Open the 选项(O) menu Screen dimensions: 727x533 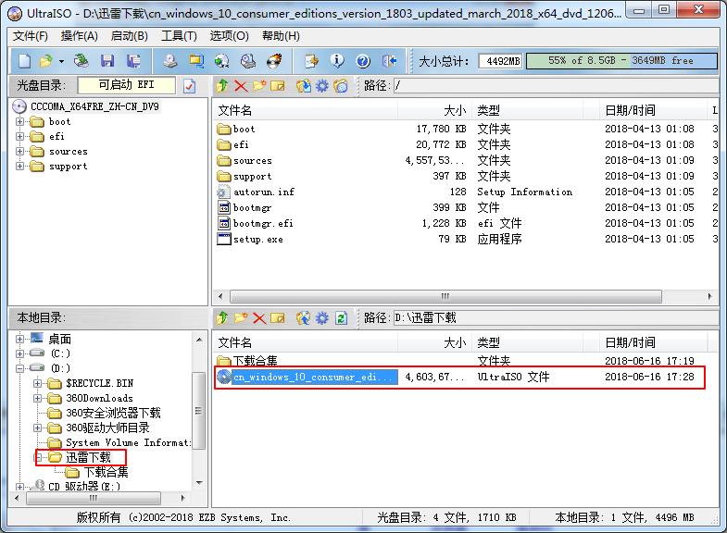tap(229, 36)
